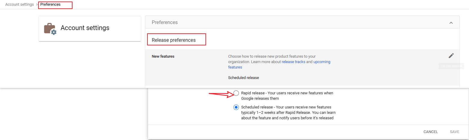Screen dimensions: 469x140
Task: Click the current 'Scheduled release' value text
Action: 243,78
